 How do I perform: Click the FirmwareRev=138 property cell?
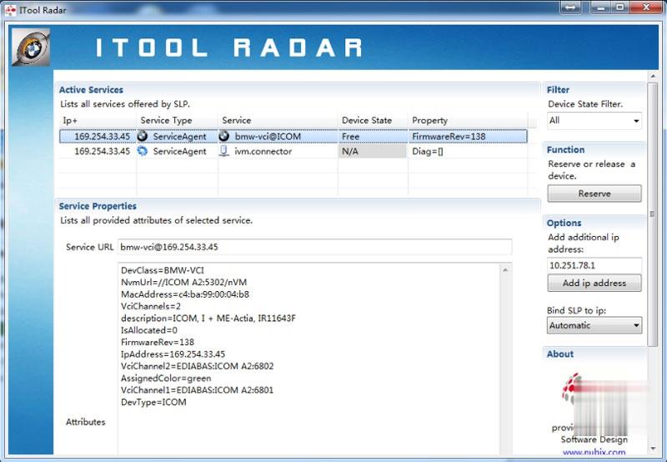tap(468, 136)
